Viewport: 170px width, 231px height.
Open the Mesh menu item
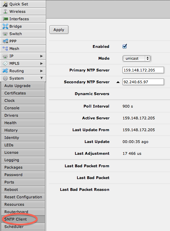click(23, 49)
